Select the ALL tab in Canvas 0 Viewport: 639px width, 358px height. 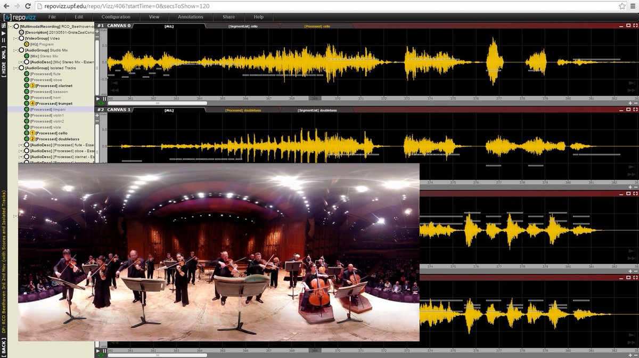coord(169,26)
